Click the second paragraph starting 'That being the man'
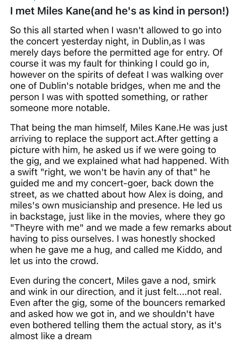Image resolution: width=242 pixels, height=347 pixels. (121, 194)
